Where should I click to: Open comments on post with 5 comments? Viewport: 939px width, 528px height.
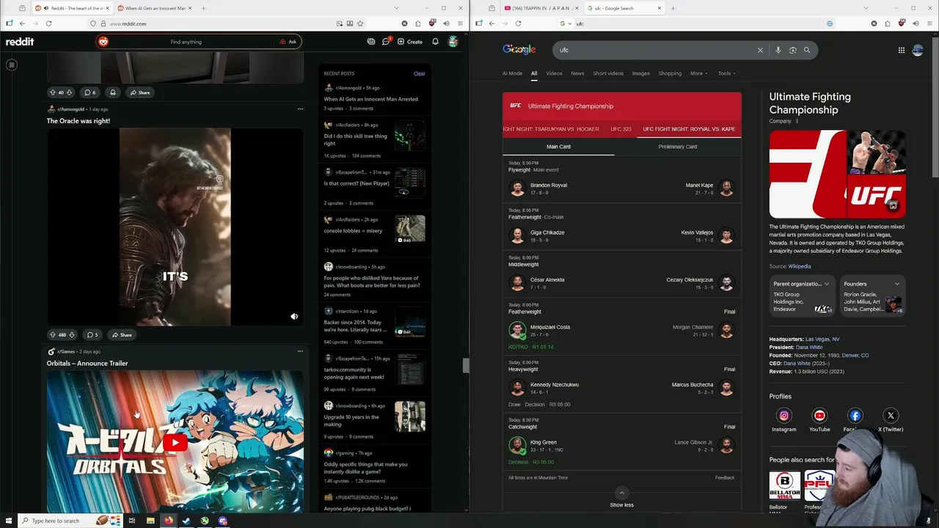click(x=92, y=335)
